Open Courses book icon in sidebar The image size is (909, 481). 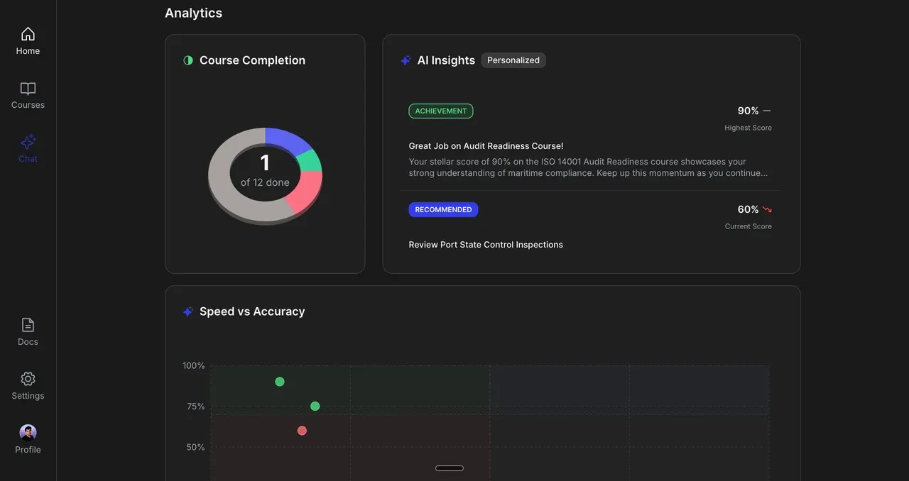point(28,89)
